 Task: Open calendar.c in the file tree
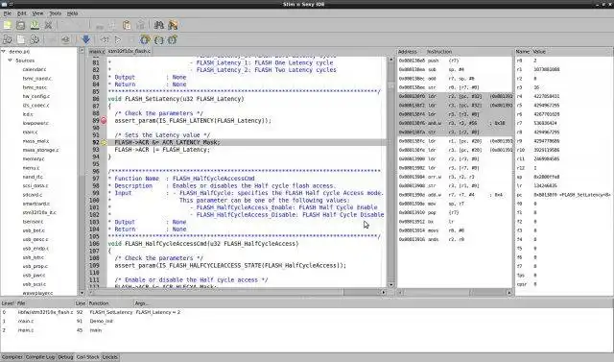coord(35,69)
